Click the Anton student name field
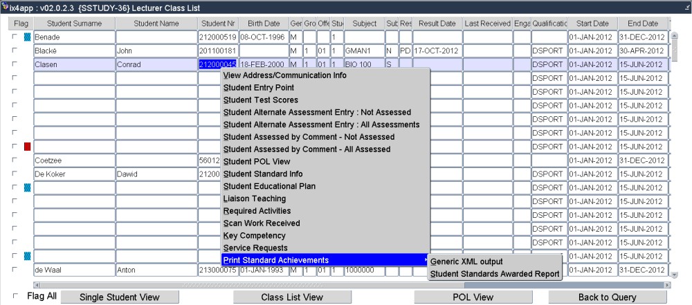This screenshot has height=305, width=692. coord(156,269)
